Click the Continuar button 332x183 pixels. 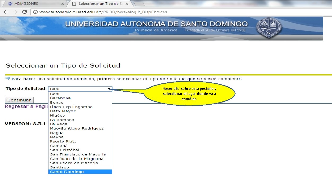pos(19,100)
